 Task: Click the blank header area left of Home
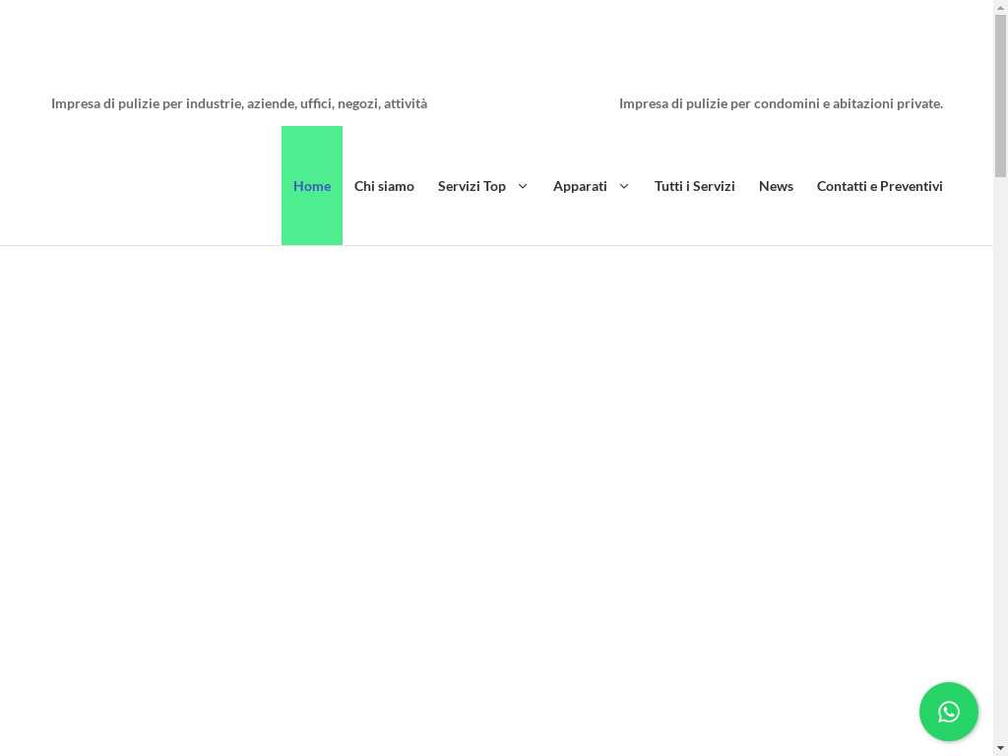point(148,186)
